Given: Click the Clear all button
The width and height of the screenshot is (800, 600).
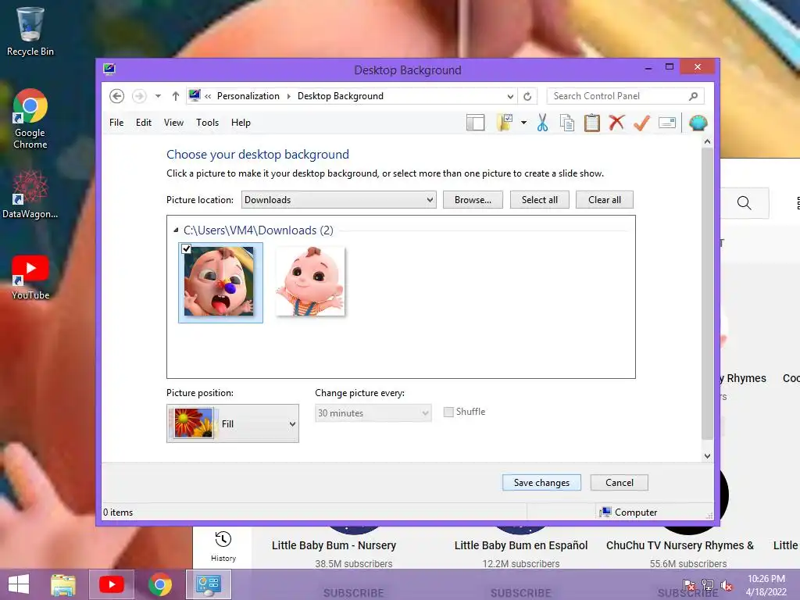Looking at the screenshot, I should [x=605, y=200].
